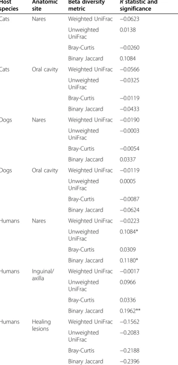
Task: Click the Dogs Oral cavity site cell
Action: click(x=45, y=170)
